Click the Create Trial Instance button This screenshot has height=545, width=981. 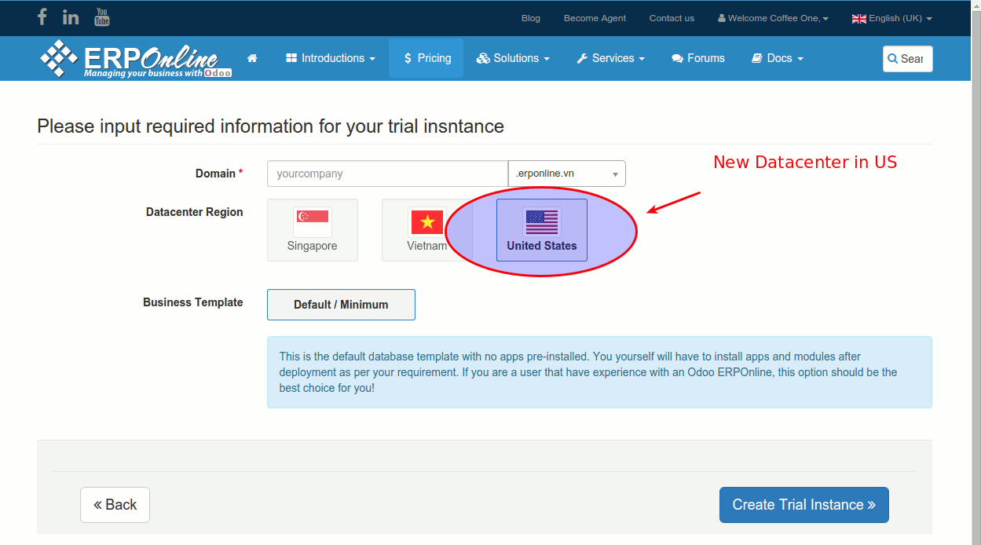click(803, 505)
